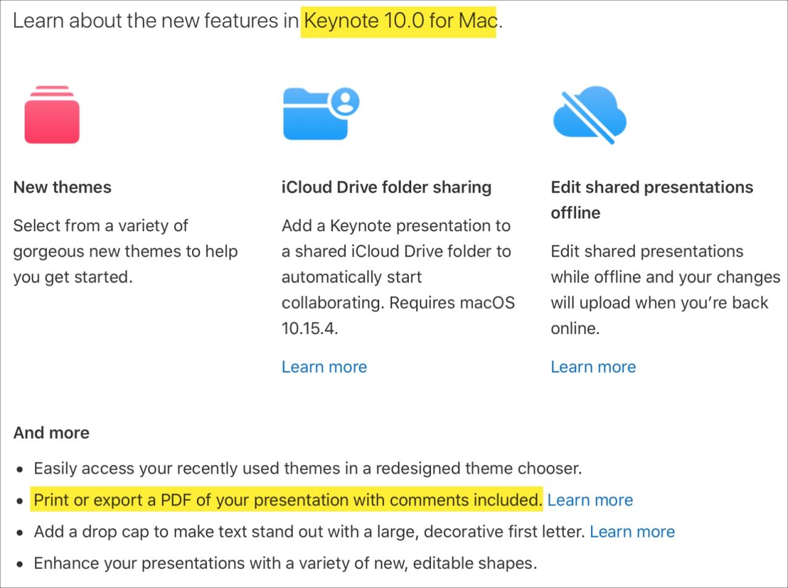Click the person badge on folder icon
The height and width of the screenshot is (588, 788).
[x=345, y=101]
